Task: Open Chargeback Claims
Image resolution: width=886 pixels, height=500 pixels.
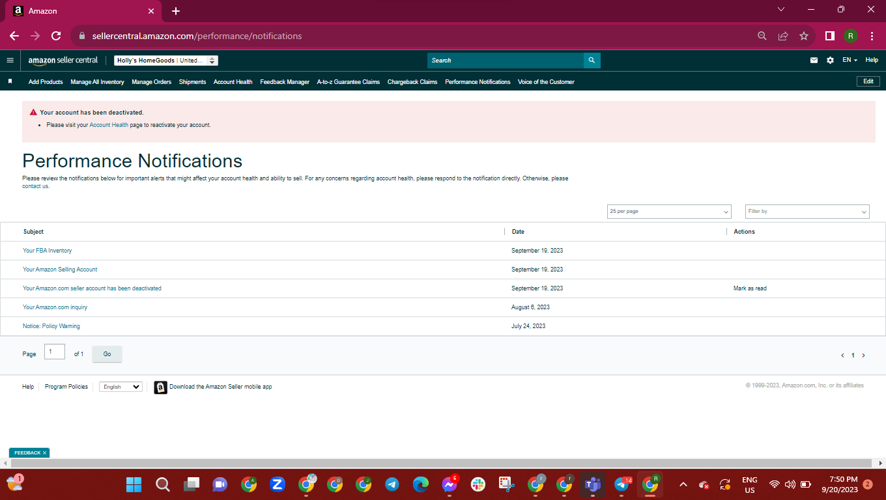Action: tap(412, 82)
